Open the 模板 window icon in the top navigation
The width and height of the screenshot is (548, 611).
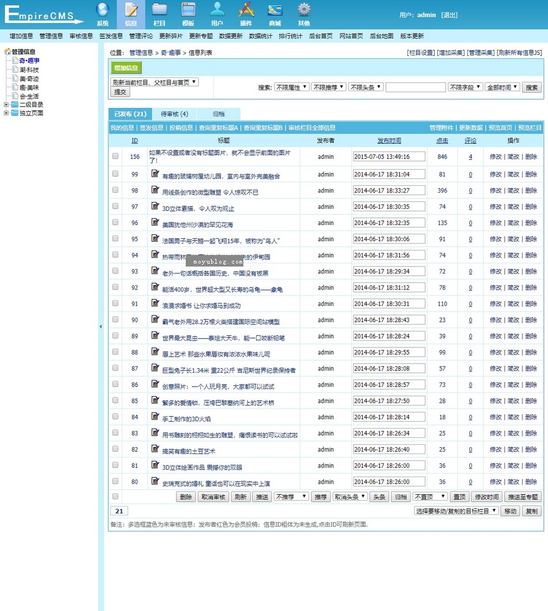pos(188,10)
